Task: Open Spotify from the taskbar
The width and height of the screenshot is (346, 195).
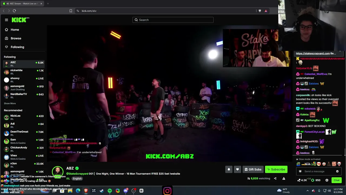Action: click(110, 191)
